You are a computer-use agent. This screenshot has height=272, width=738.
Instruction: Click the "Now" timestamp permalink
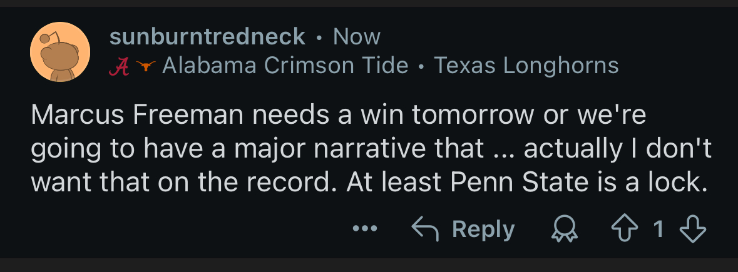click(356, 37)
